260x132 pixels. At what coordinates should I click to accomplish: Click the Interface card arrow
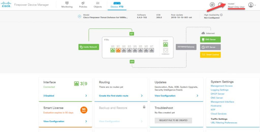point(86,96)
